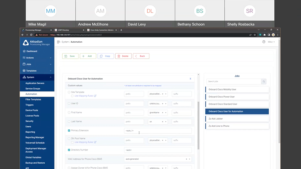
Task: Enable Site Template Use Mapping Rules checkbox
Action: point(72,96)
